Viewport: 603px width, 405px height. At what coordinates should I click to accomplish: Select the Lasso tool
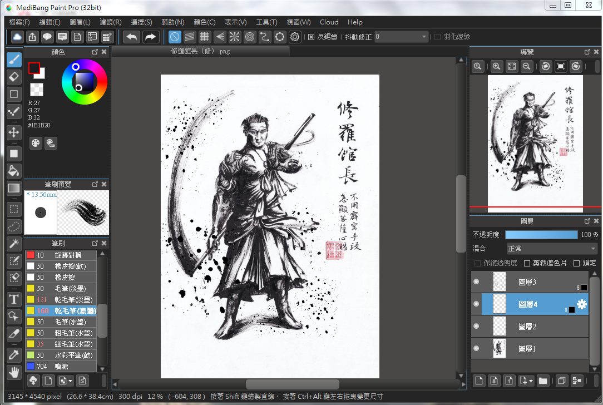(14, 226)
